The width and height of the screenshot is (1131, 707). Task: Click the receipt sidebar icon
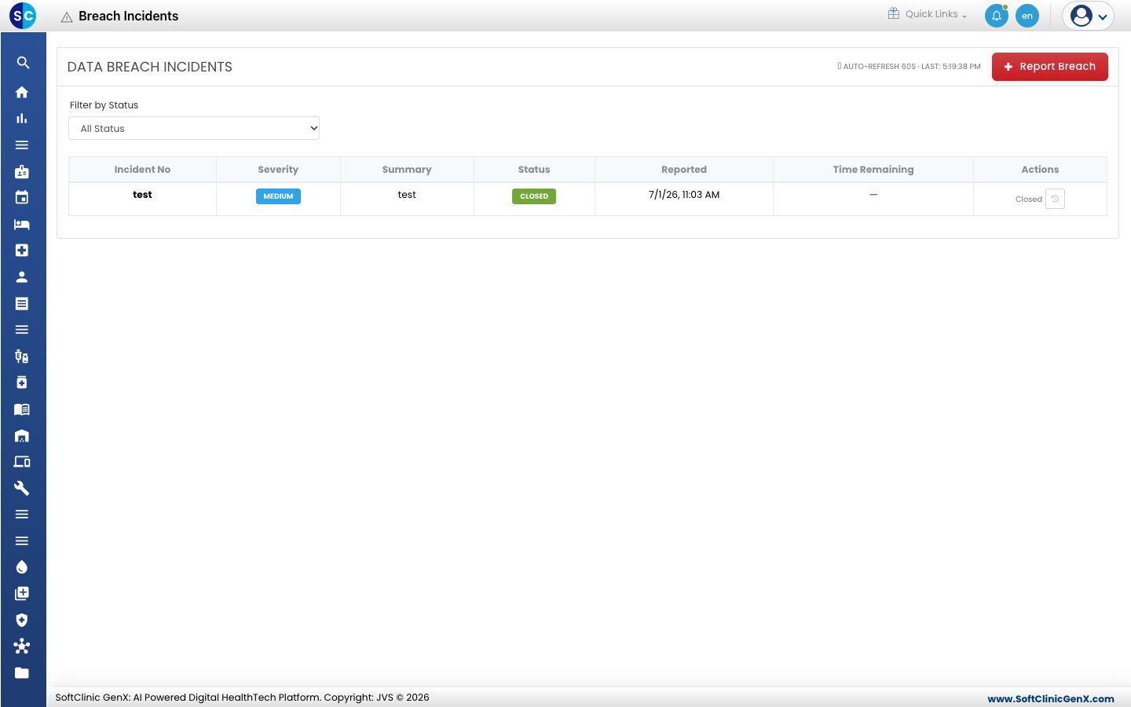[22, 303]
